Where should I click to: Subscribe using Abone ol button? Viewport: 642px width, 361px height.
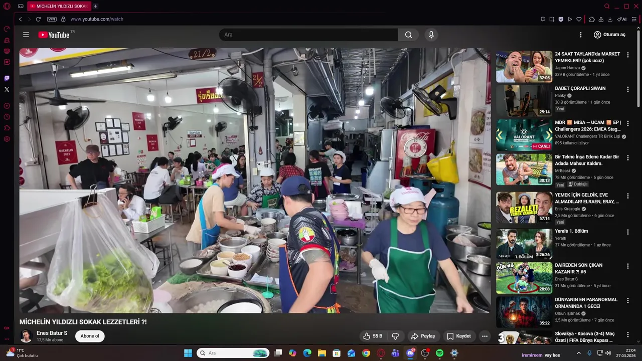[90, 336]
